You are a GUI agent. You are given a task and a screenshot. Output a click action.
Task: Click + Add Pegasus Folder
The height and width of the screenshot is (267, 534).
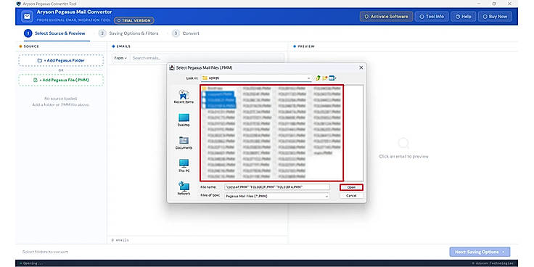pyautogui.click(x=61, y=60)
